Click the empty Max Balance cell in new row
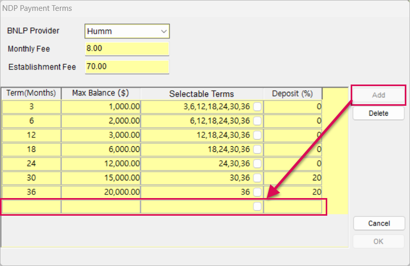 click(x=101, y=206)
